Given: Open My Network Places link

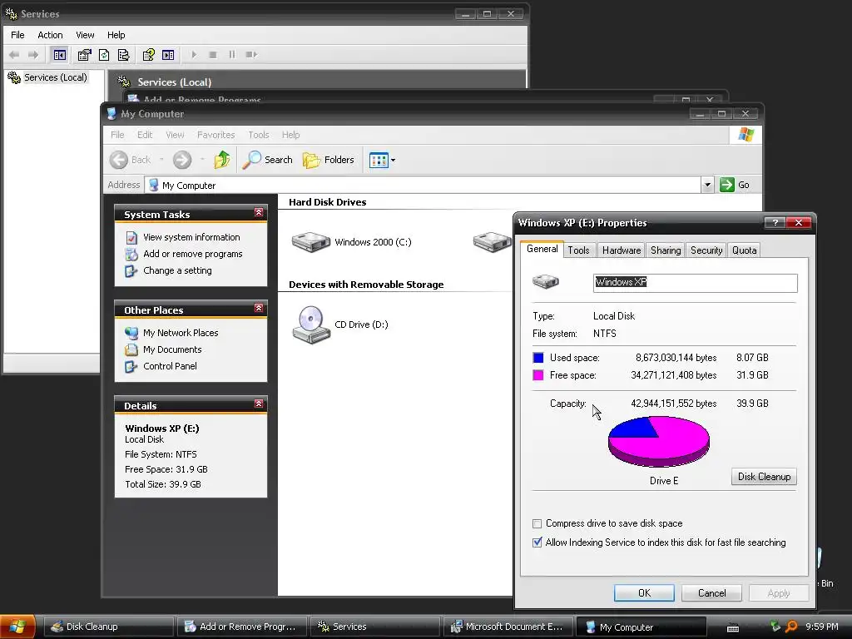Looking at the screenshot, I should (x=181, y=333).
